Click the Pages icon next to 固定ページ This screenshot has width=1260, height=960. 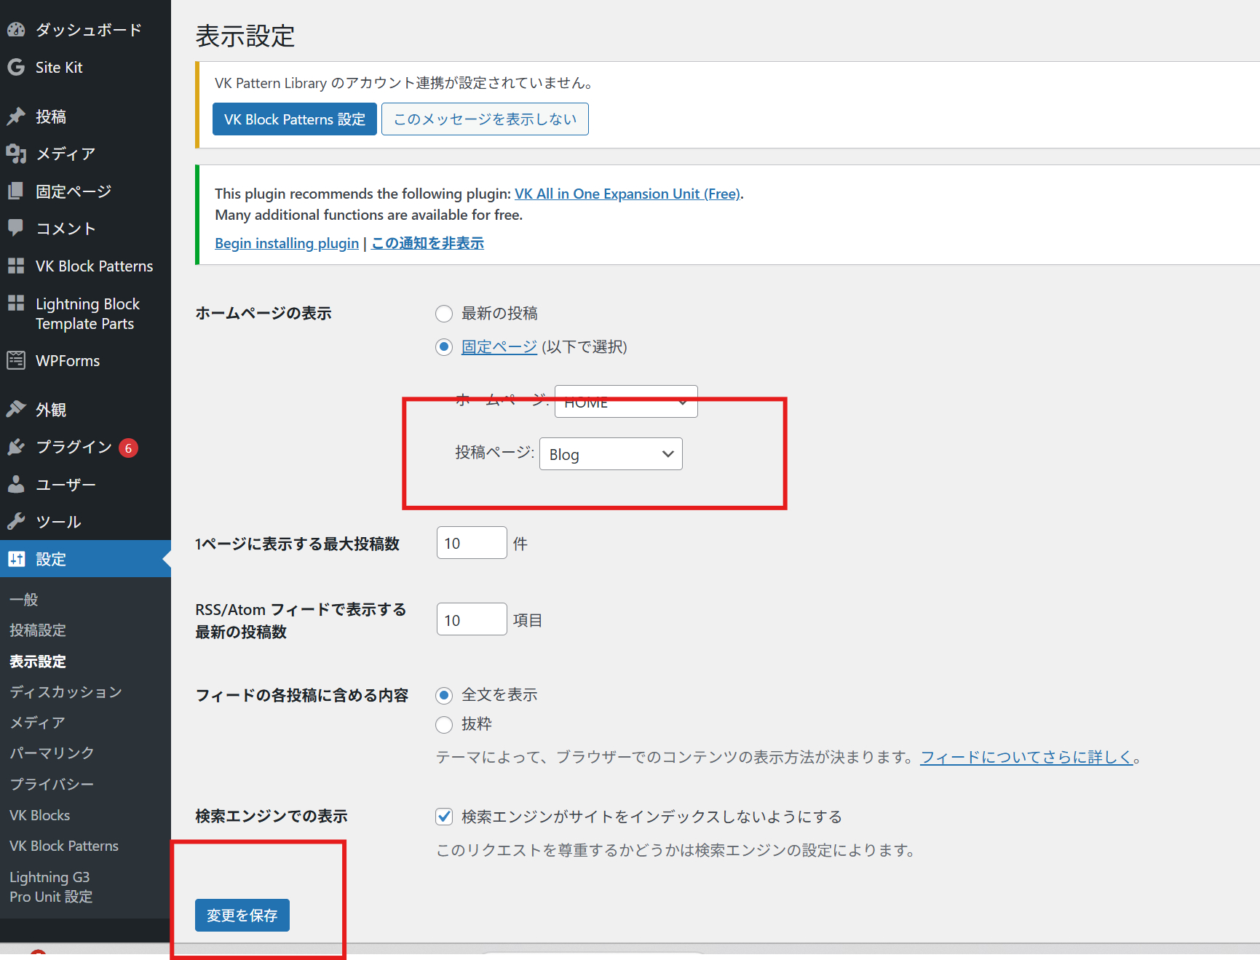(x=16, y=191)
